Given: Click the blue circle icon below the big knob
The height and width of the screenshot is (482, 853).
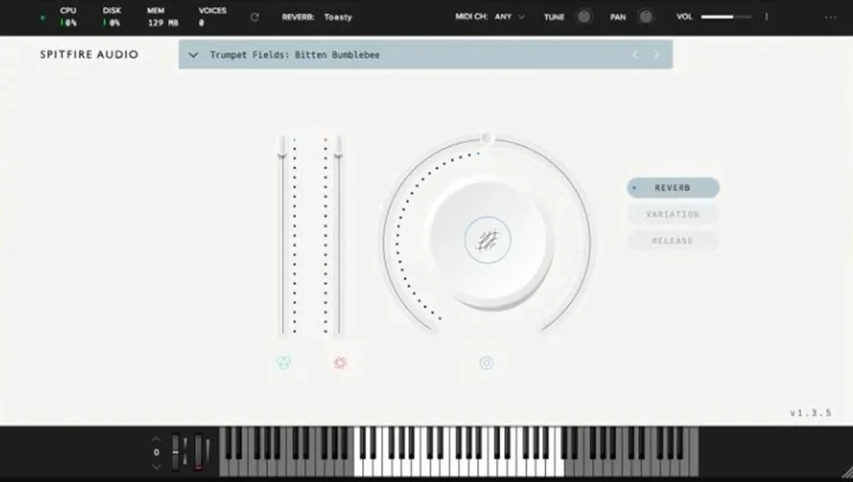Looking at the screenshot, I should coord(486,363).
